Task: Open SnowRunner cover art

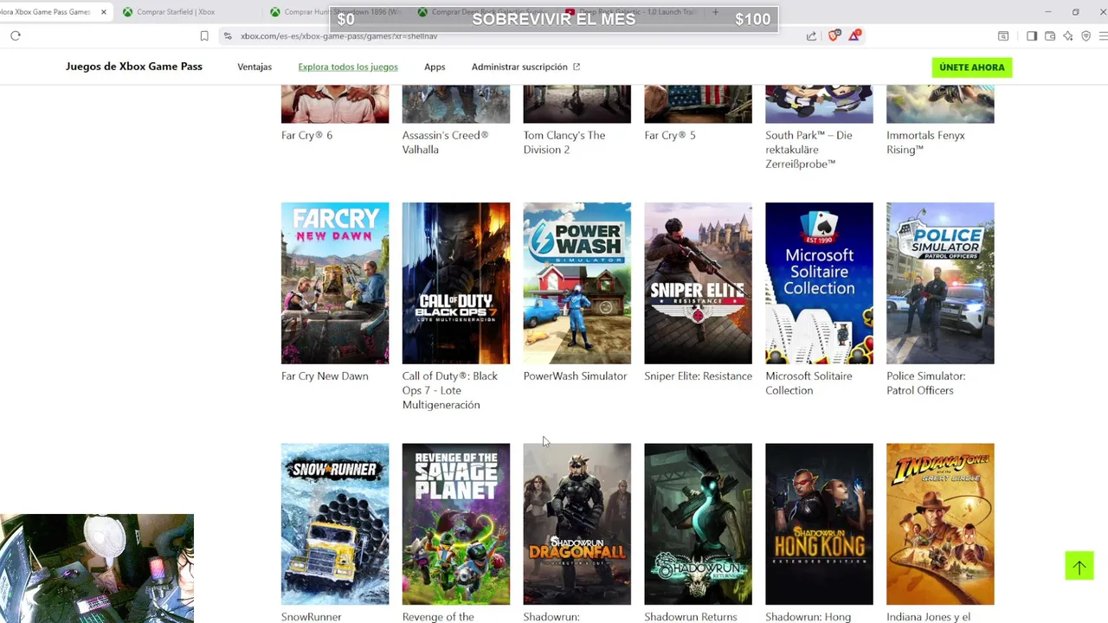Action: [x=335, y=524]
